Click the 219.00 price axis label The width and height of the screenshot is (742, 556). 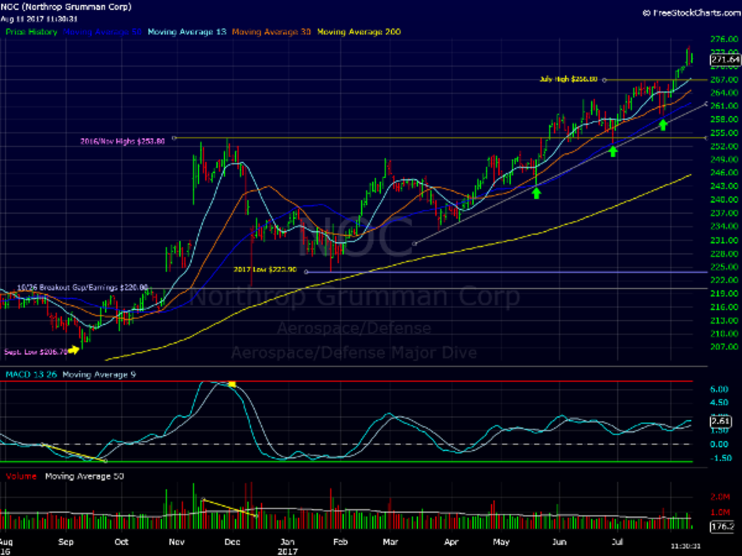click(x=725, y=293)
